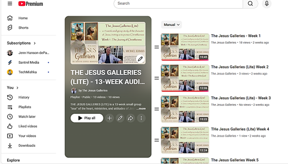Image resolution: width=288 pixels, height=164 pixels.
Task: Click the plus add videos icon
Action: coord(110,118)
